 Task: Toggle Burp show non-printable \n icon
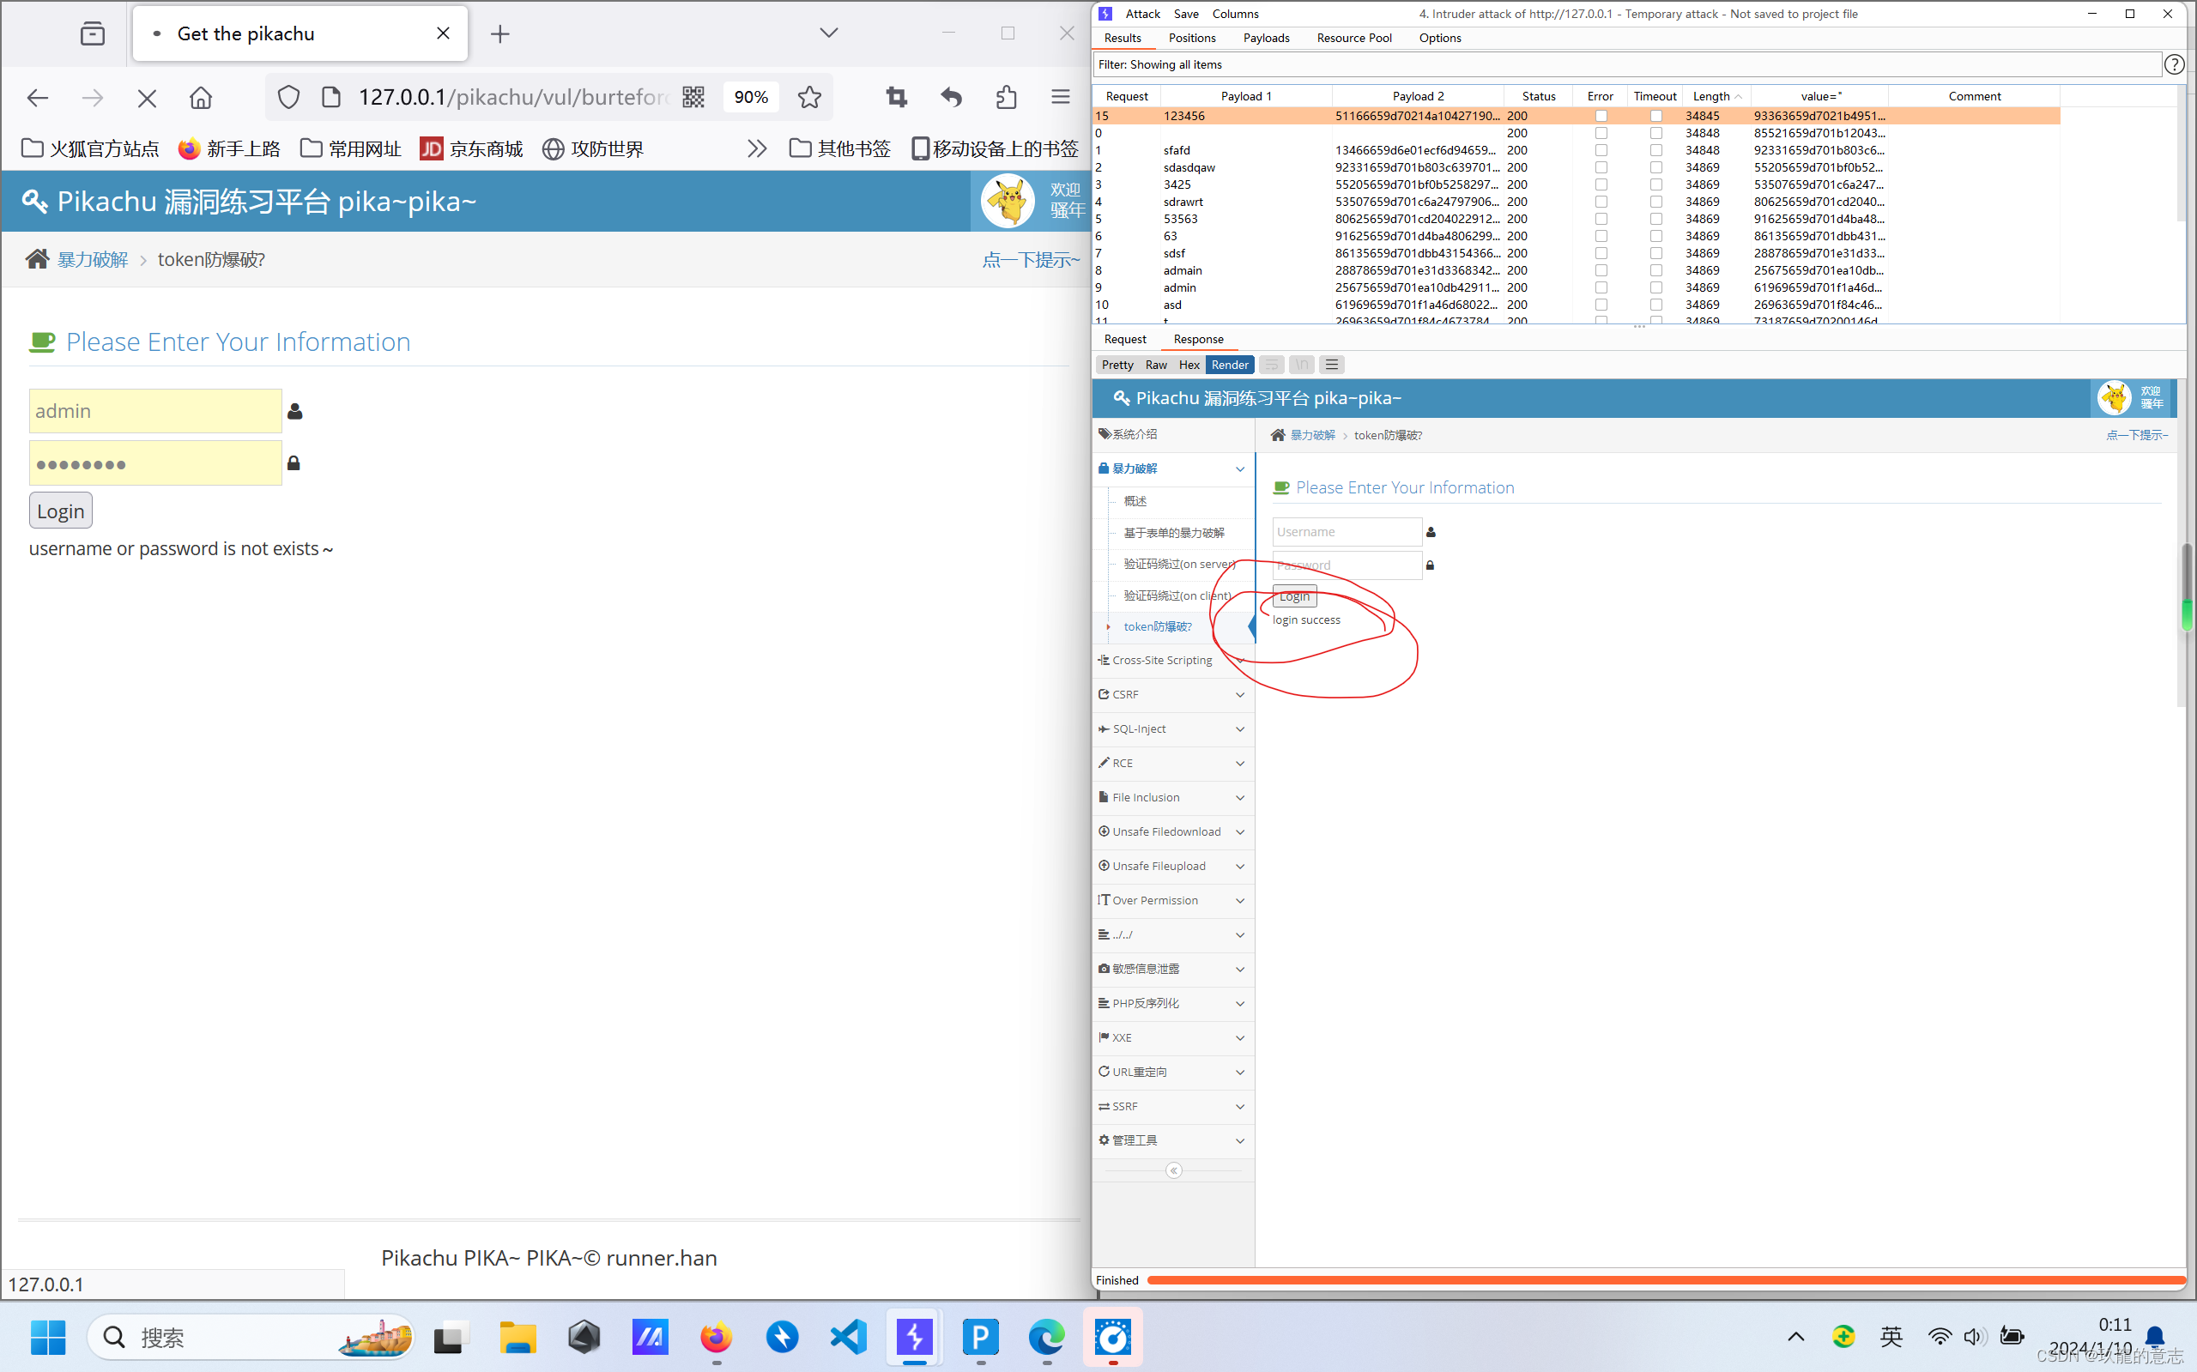coord(1301,365)
